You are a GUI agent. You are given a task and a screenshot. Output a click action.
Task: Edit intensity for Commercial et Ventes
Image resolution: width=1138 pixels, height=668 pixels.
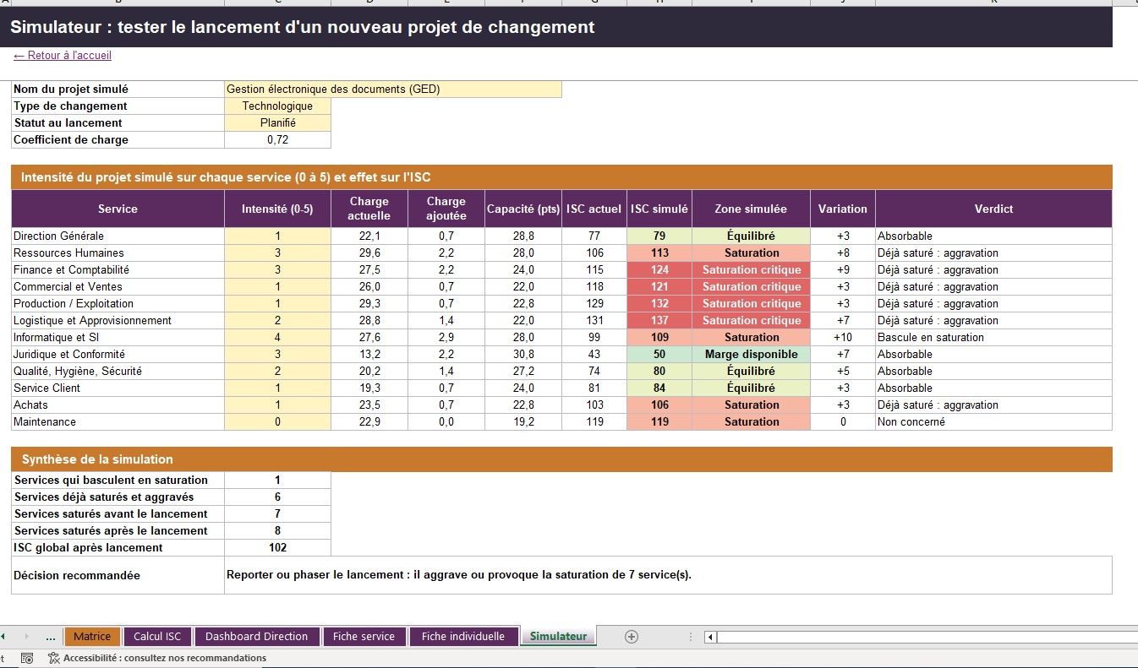[x=277, y=287]
